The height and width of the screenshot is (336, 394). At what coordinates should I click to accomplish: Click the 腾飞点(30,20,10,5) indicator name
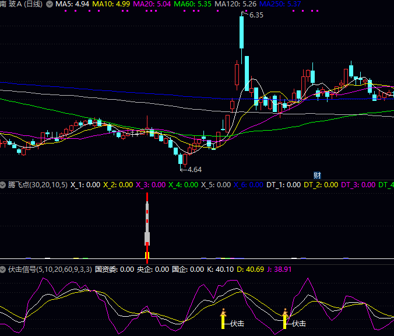[38, 185]
